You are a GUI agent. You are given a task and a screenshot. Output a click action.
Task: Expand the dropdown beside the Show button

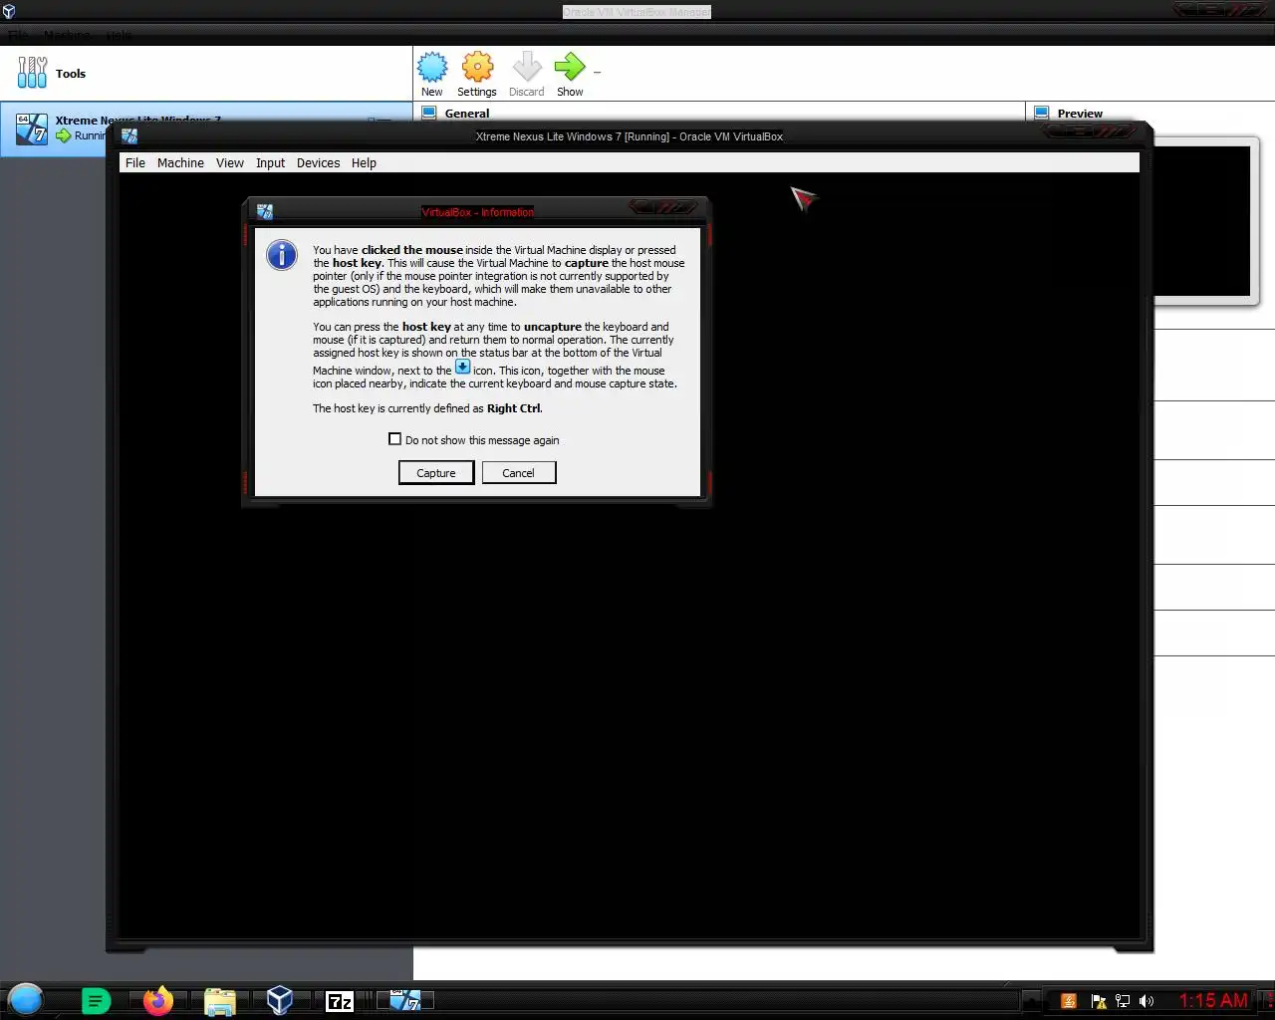click(x=597, y=72)
